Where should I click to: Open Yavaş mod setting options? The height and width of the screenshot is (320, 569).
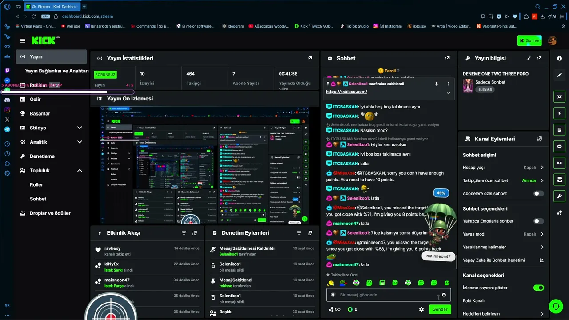click(x=503, y=234)
